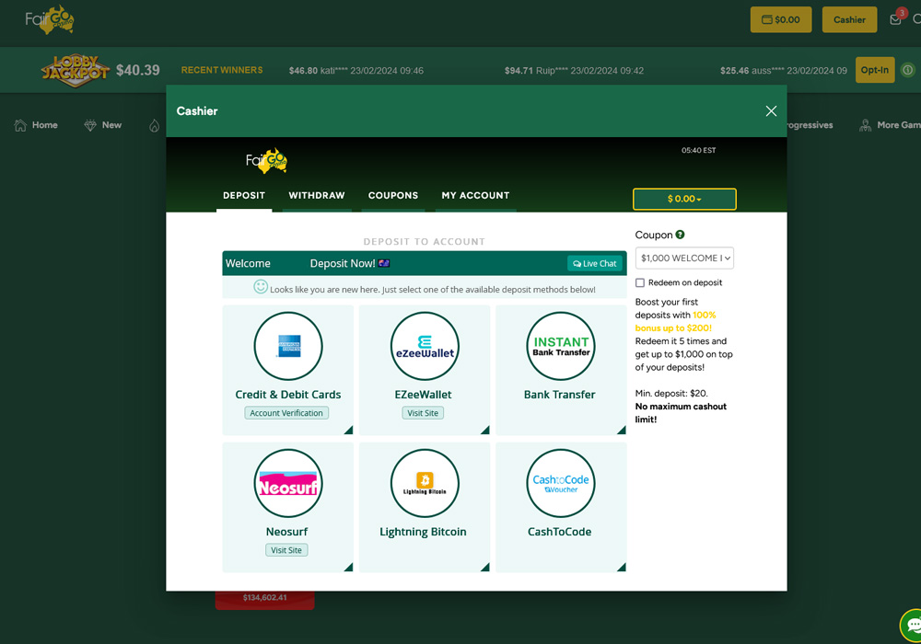Click the Credit & Debit Cards label
Image resolution: width=921 pixels, height=644 pixels.
(x=287, y=395)
